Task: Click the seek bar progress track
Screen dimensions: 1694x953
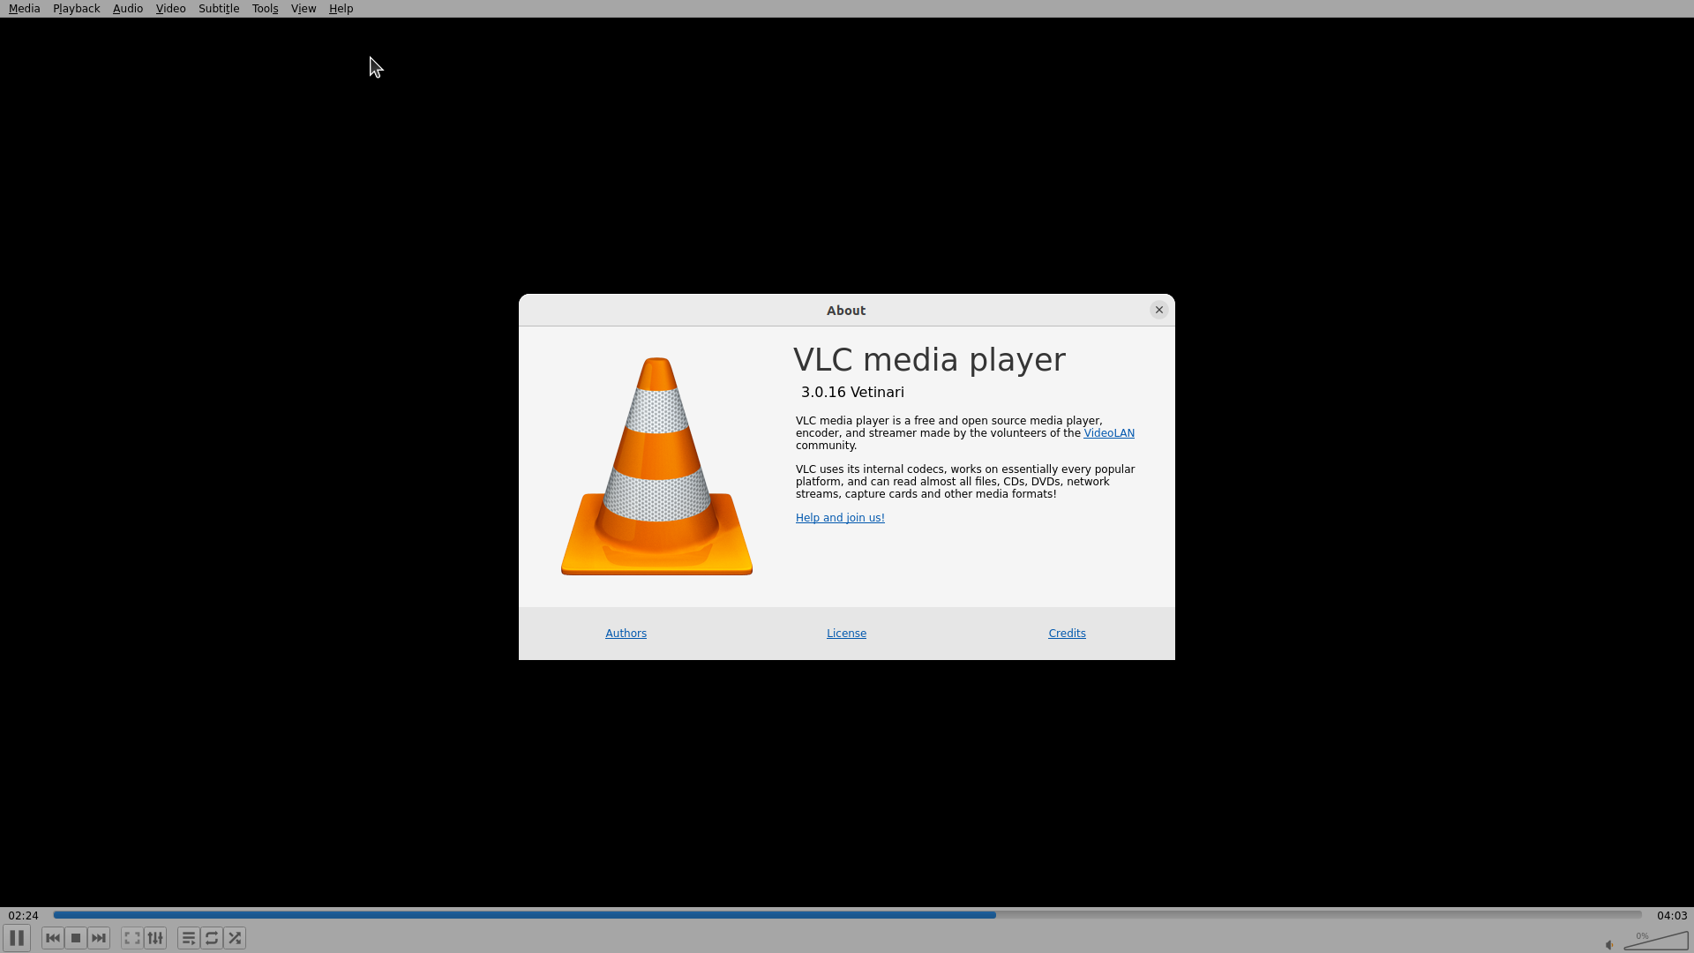Action: pos(847,915)
